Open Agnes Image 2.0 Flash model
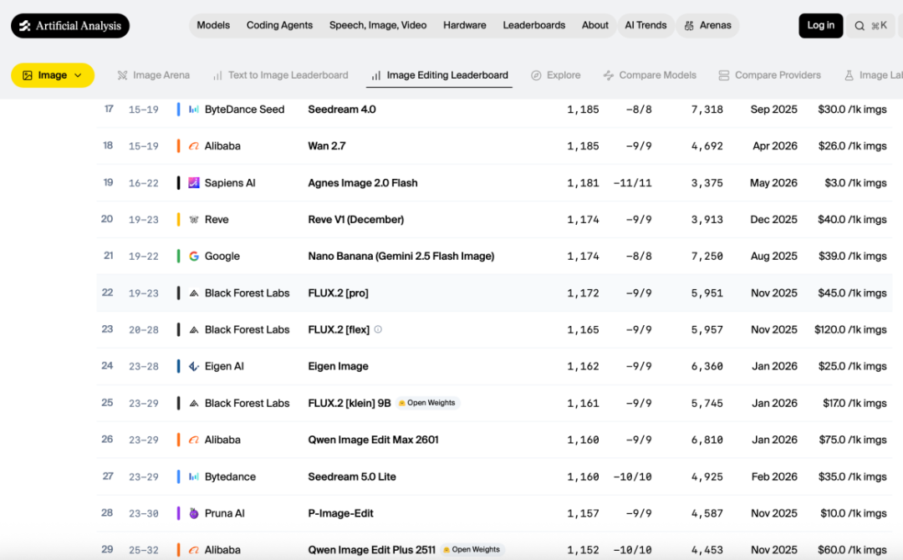This screenshot has width=903, height=560. (x=362, y=183)
